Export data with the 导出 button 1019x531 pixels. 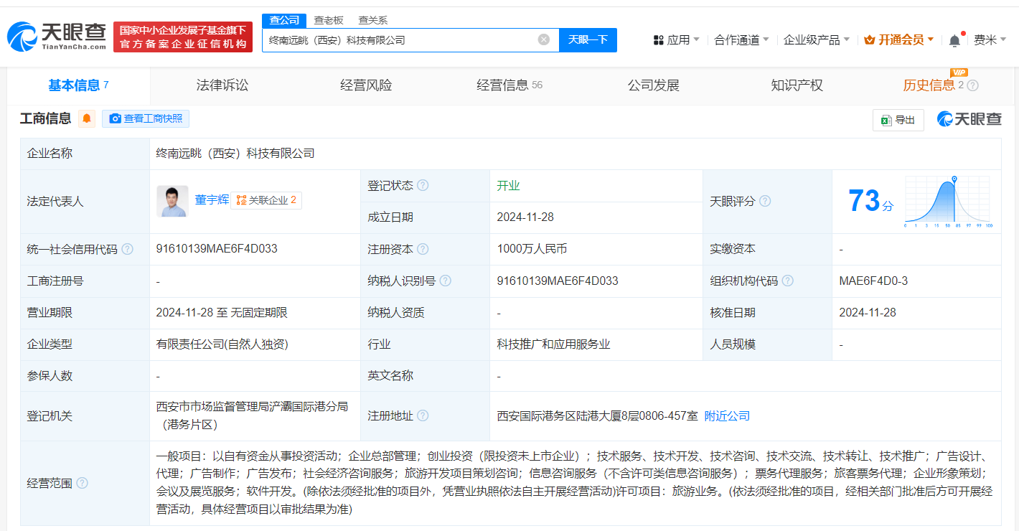[898, 120]
